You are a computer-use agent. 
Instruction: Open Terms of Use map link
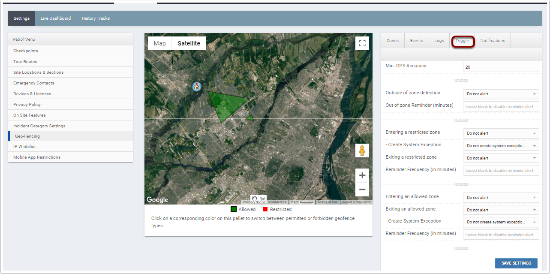(x=328, y=202)
